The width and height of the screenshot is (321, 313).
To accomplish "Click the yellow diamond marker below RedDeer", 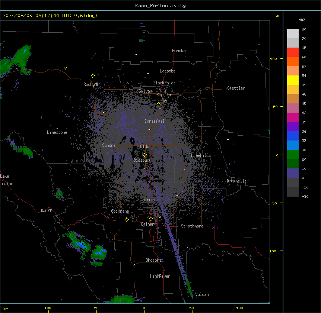I will [159, 104].
